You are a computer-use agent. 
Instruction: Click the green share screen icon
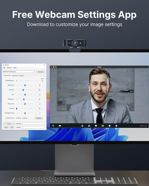click(103, 126)
